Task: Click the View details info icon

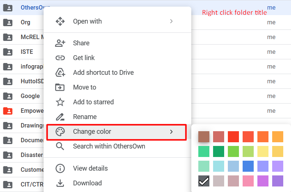Action: click(x=60, y=168)
